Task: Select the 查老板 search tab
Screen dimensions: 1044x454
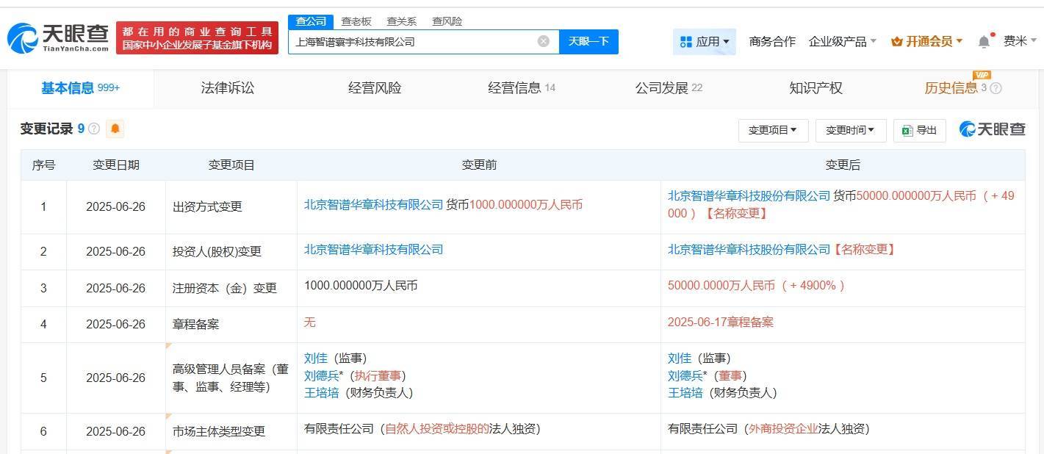Action: pos(356,21)
